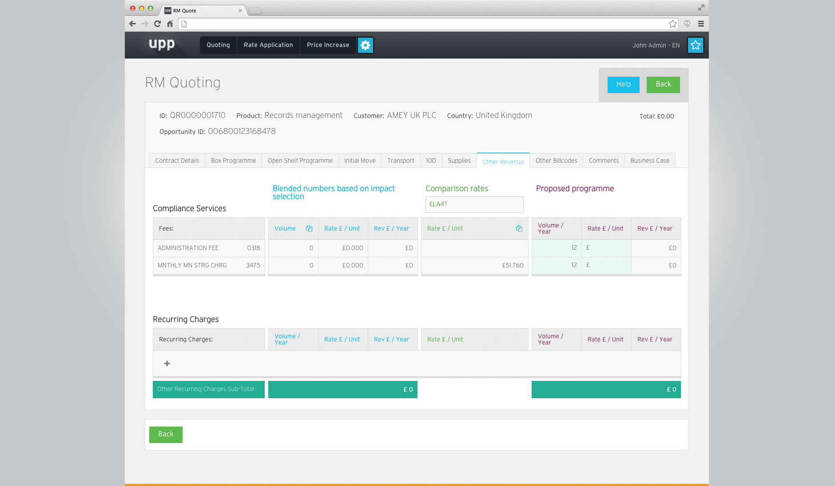835x486 pixels.
Task: Click the Total: £0.00 text
Action: point(656,116)
